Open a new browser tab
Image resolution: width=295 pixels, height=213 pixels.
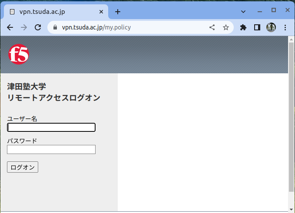pos(118,12)
